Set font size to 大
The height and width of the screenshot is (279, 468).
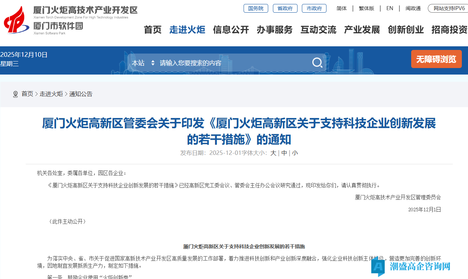point(273,153)
